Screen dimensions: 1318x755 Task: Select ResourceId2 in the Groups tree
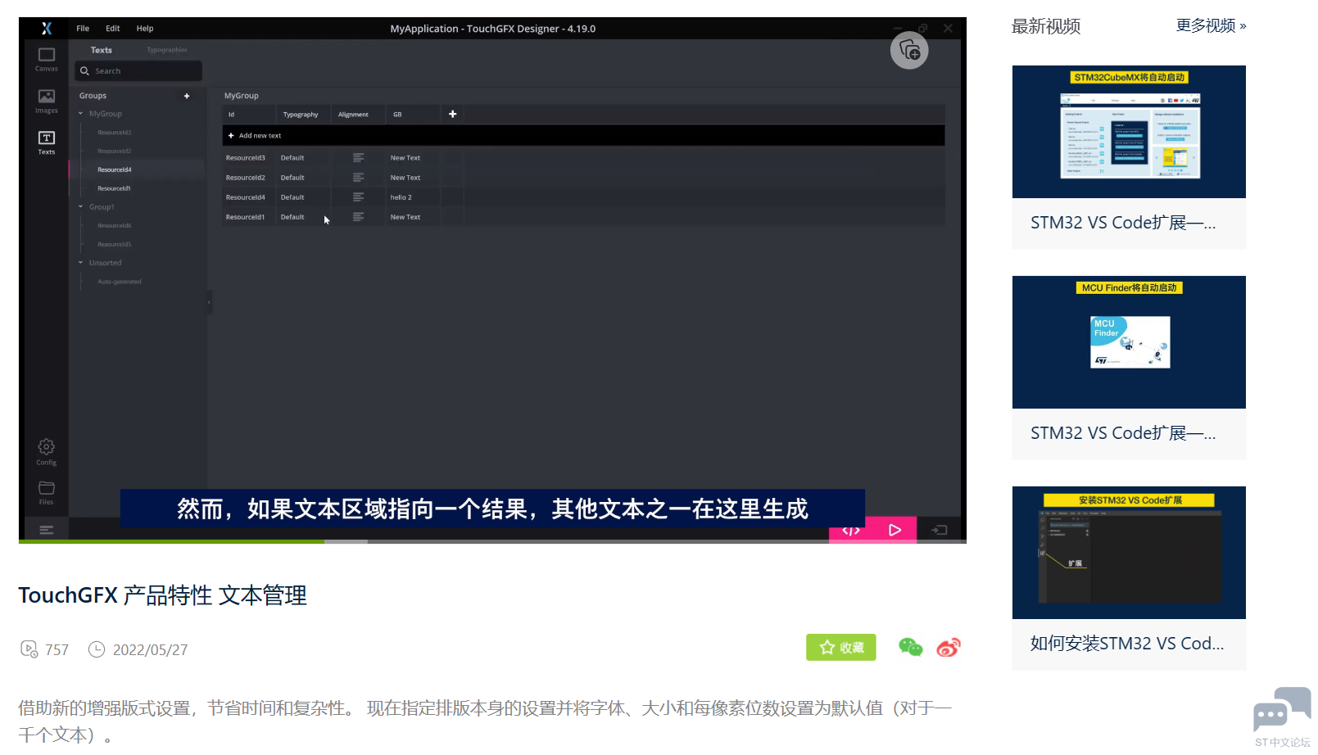click(x=115, y=151)
